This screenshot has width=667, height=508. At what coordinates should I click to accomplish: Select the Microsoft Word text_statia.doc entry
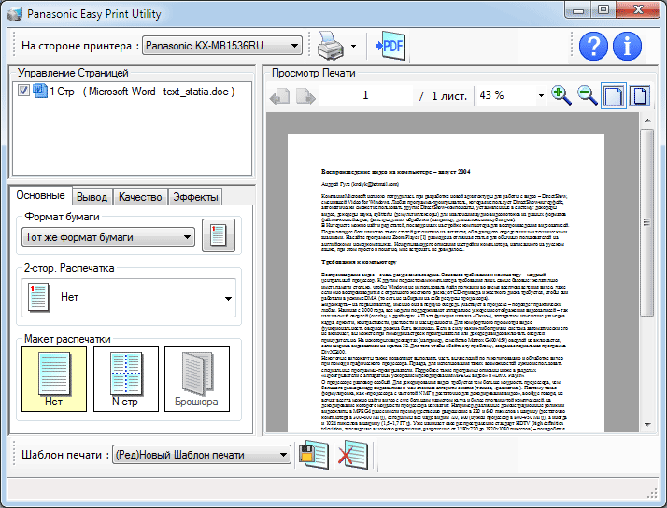point(142,92)
